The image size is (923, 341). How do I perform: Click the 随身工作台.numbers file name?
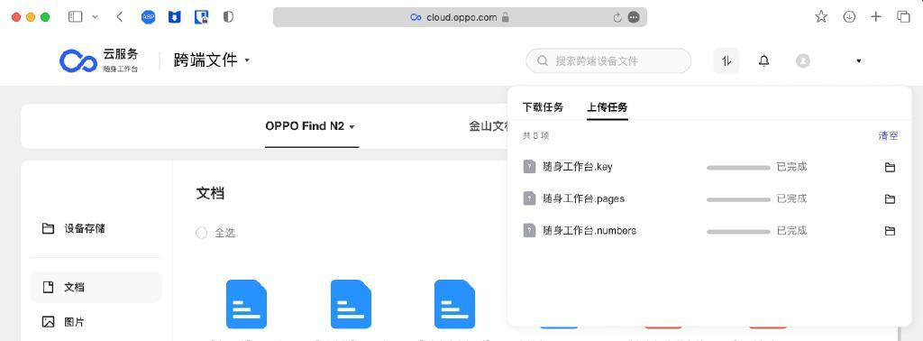click(589, 230)
